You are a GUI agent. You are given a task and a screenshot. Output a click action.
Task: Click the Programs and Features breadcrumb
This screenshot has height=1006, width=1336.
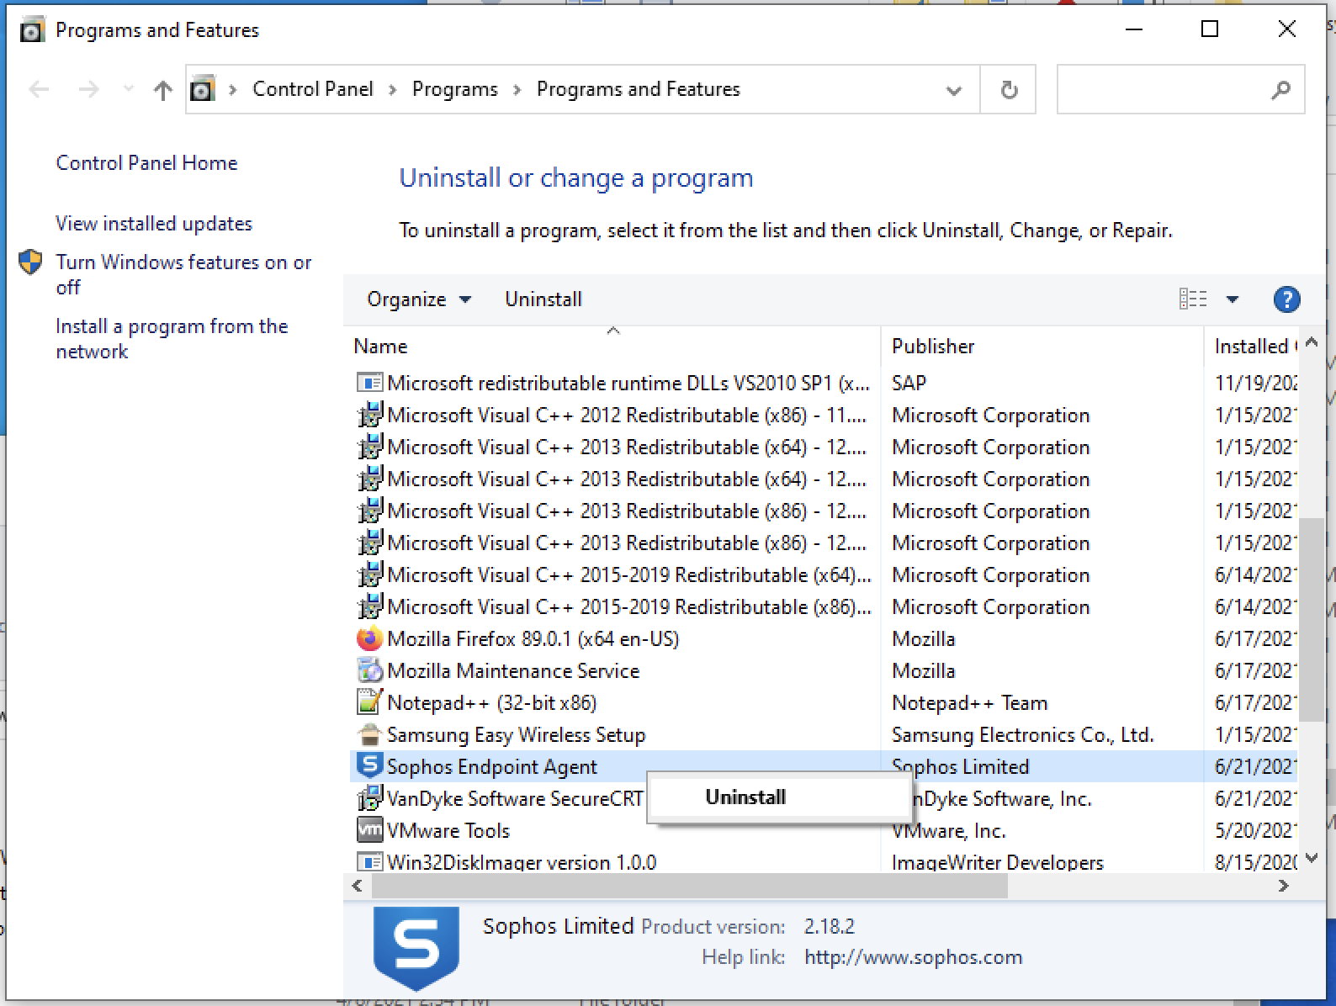coord(639,89)
